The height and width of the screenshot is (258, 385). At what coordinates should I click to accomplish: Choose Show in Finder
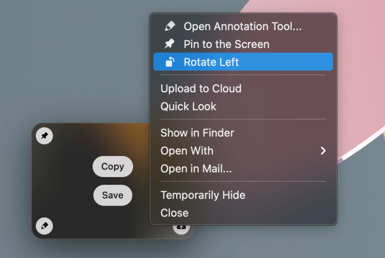(x=197, y=133)
